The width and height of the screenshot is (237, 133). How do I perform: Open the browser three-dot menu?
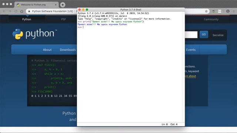click(x=234, y=11)
